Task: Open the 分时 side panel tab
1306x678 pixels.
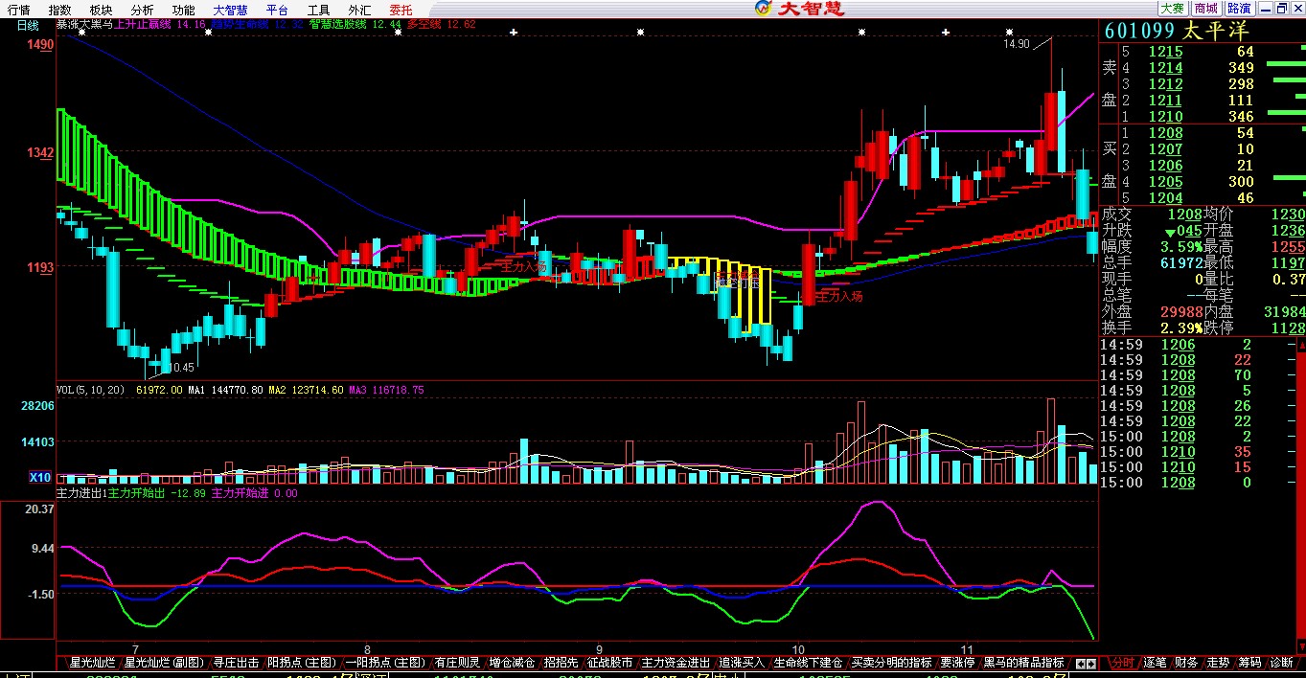Action: point(1123,662)
